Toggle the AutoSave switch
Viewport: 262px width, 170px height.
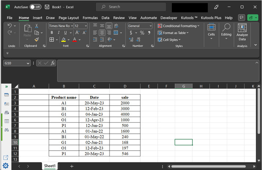point(35,7)
